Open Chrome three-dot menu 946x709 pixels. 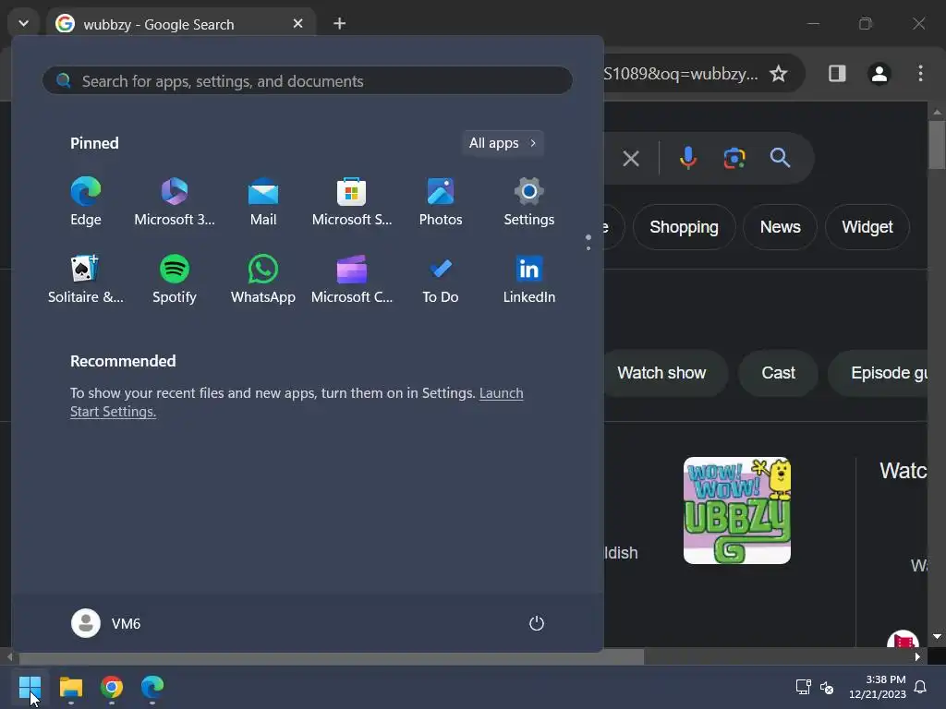point(920,74)
